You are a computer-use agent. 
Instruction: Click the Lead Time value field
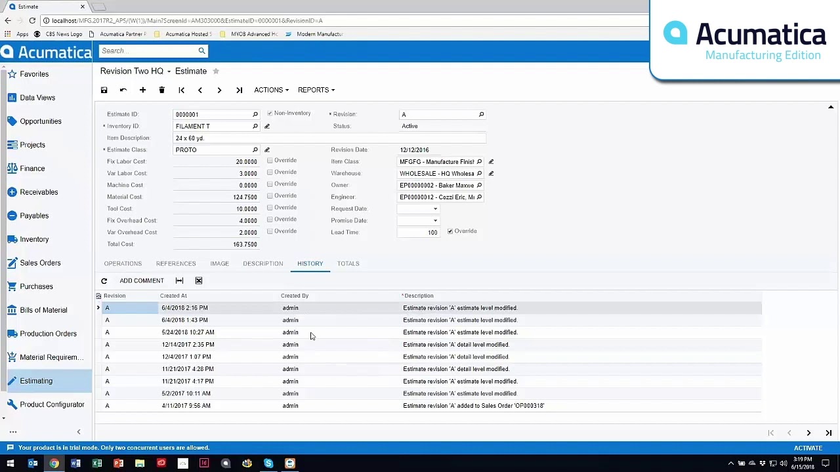click(x=418, y=233)
